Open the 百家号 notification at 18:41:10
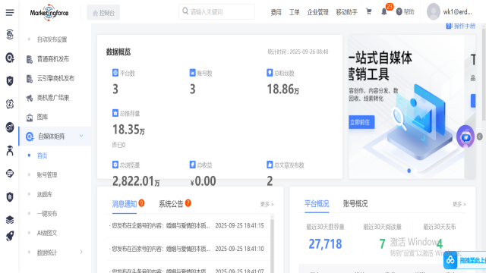The image size is (486, 273). (x=186, y=249)
